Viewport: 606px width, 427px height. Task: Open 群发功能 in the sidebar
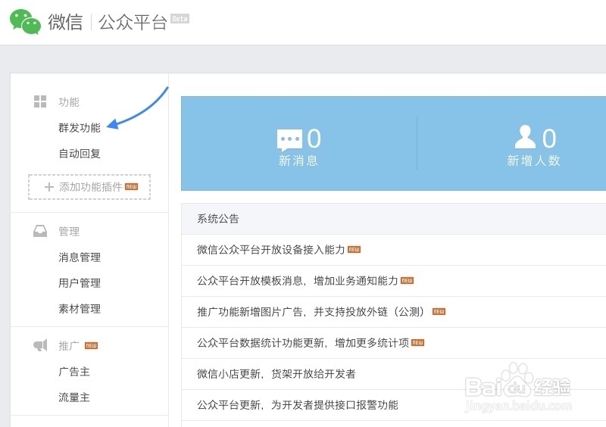coord(80,127)
